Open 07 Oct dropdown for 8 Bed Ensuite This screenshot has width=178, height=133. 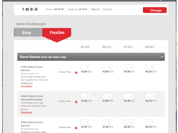point(128,122)
